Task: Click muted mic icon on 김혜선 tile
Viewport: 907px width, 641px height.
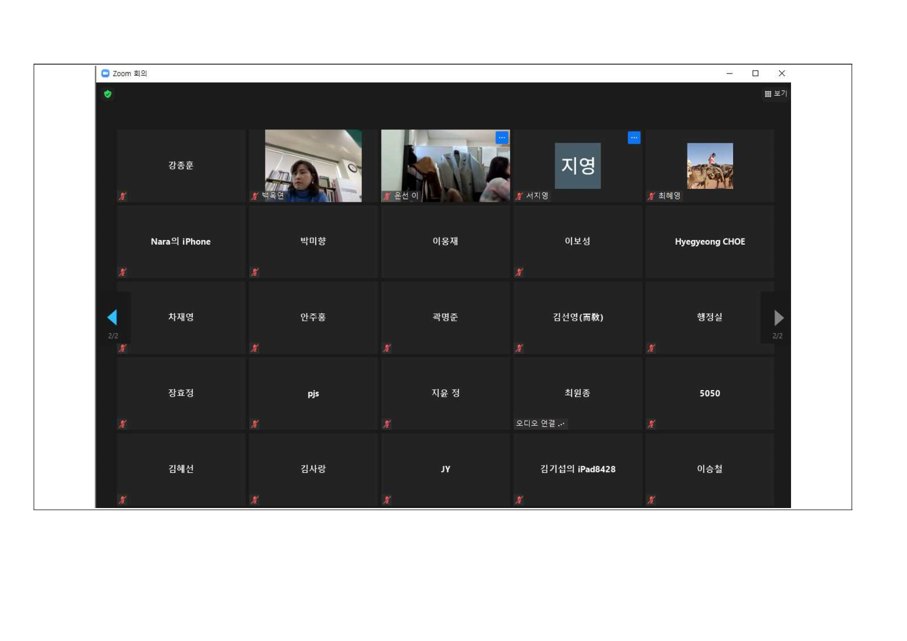Action: pyautogui.click(x=123, y=500)
